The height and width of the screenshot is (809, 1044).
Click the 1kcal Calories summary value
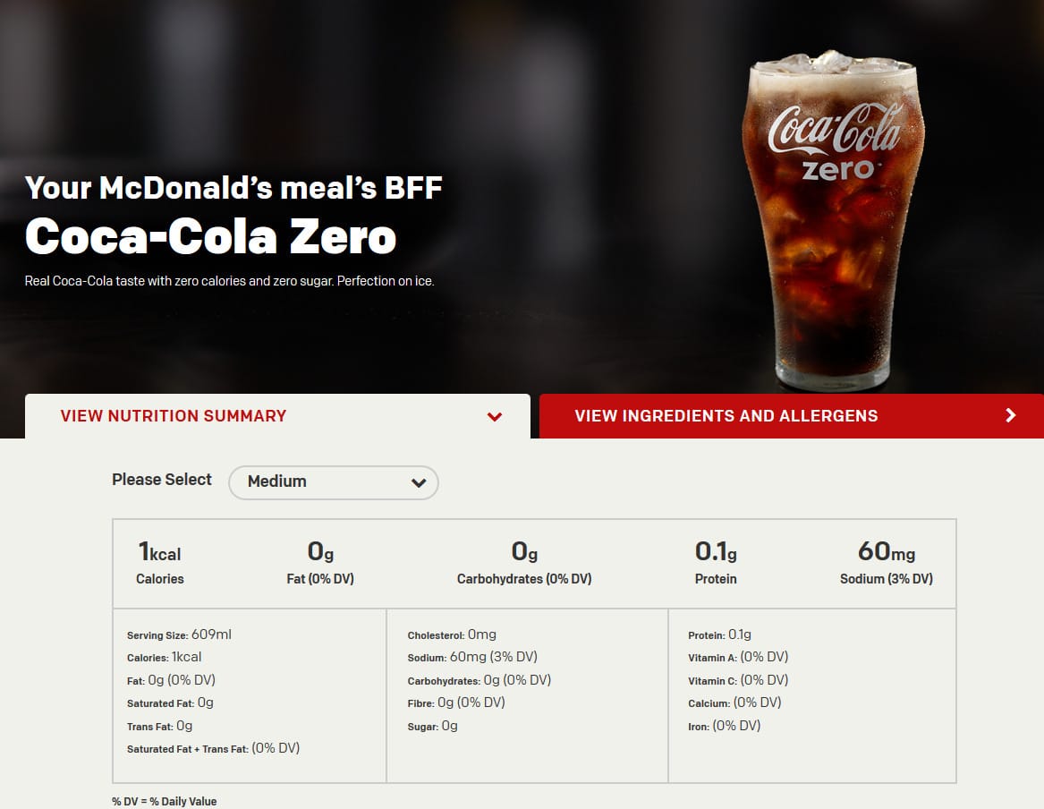click(x=160, y=563)
